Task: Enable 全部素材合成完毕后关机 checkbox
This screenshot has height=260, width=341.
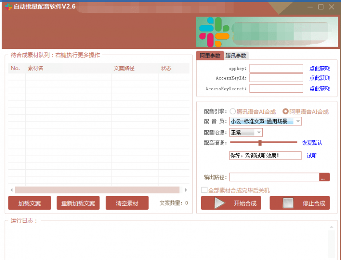Action: (x=205, y=190)
